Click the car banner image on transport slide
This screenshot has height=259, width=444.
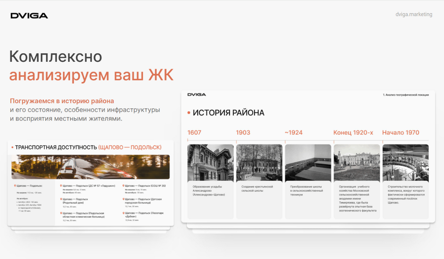(91, 167)
